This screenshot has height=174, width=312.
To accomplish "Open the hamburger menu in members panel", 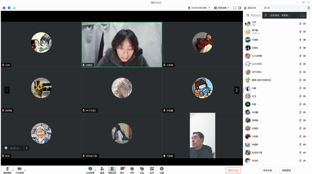I will 308,7.
